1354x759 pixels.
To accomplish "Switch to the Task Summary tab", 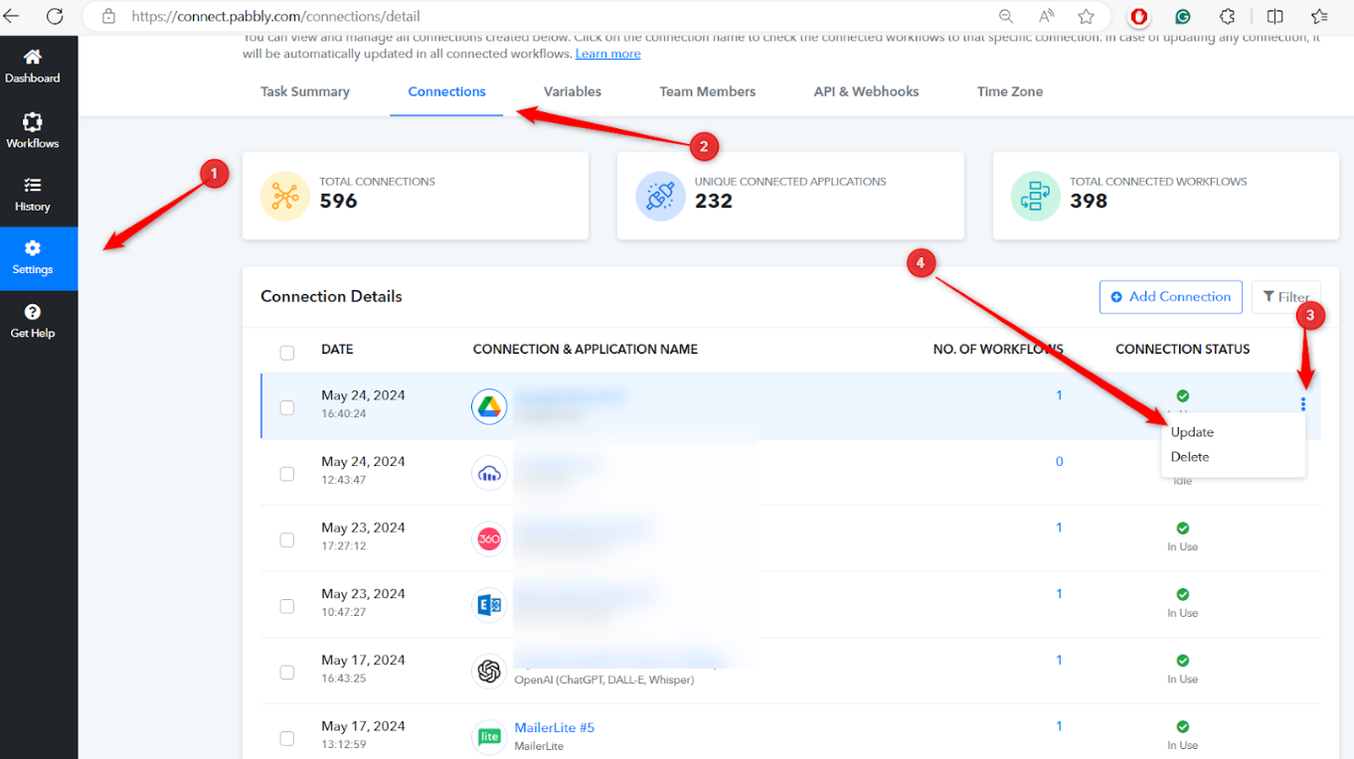I will pos(305,91).
